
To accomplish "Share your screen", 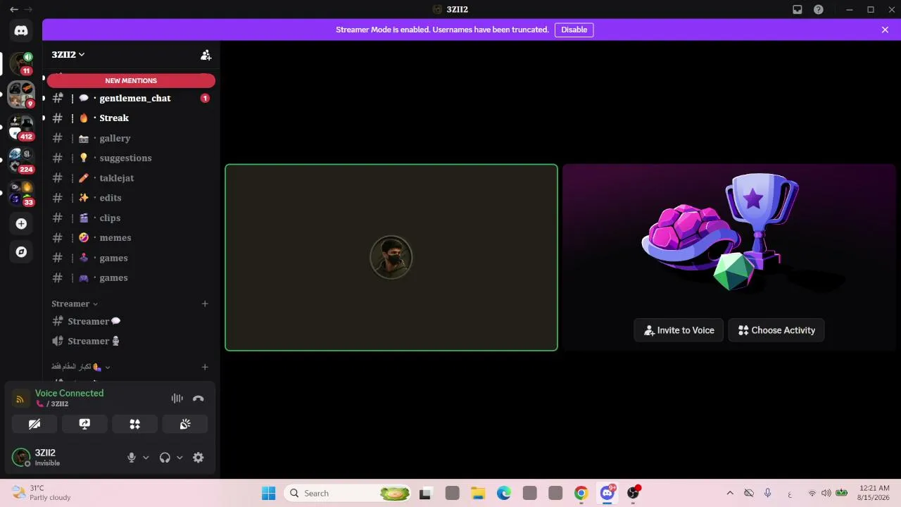I will [84, 423].
